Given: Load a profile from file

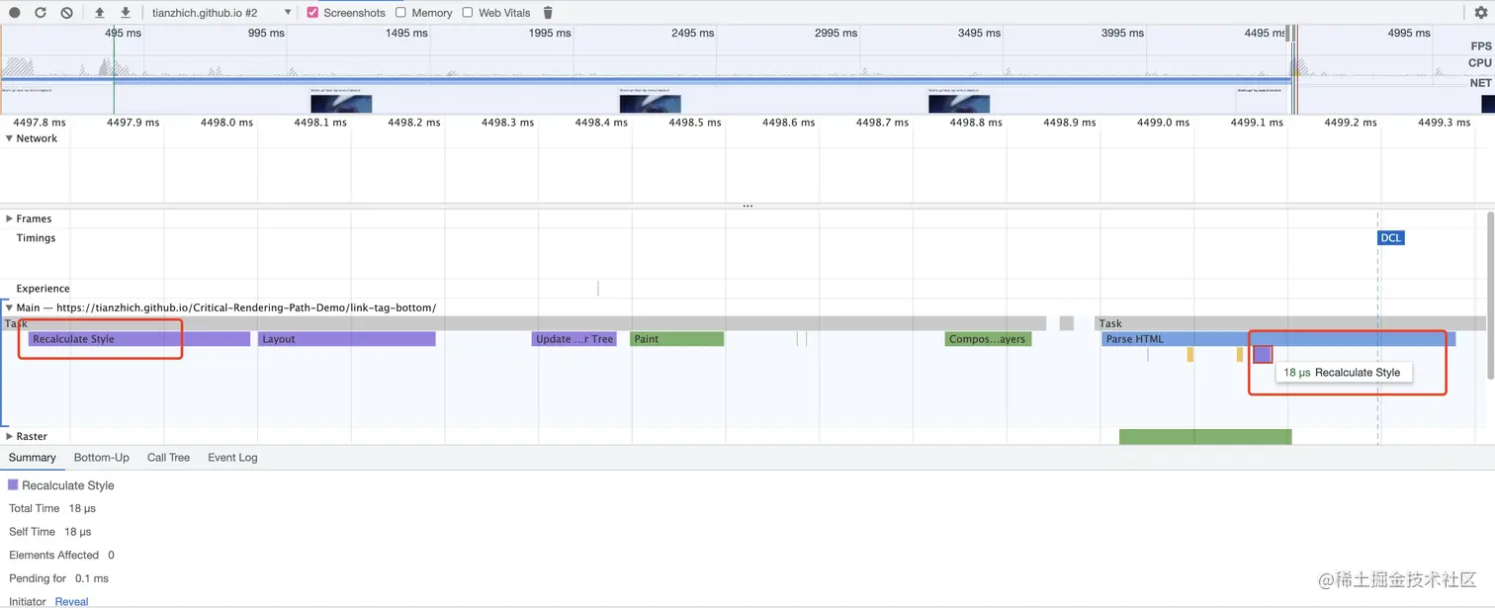Looking at the screenshot, I should pyautogui.click(x=100, y=13).
